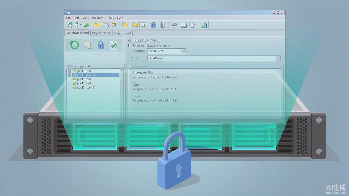Expand the File name dropdown arrow

pos(183,51)
